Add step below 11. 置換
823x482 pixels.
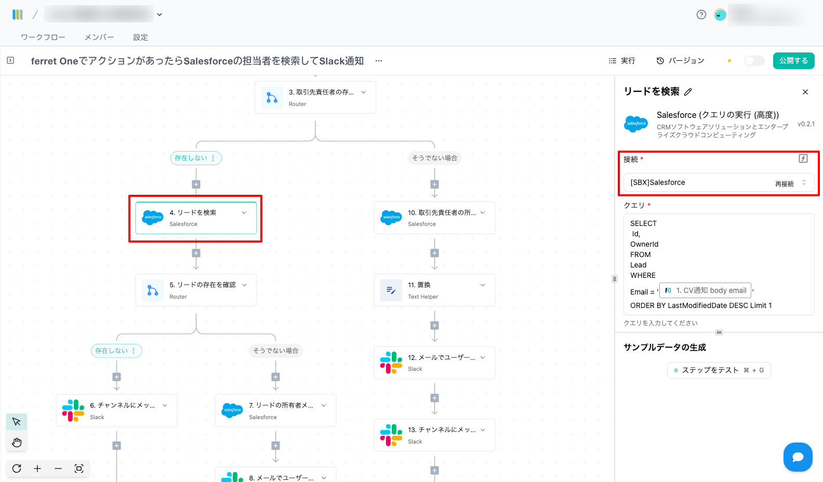(x=434, y=326)
